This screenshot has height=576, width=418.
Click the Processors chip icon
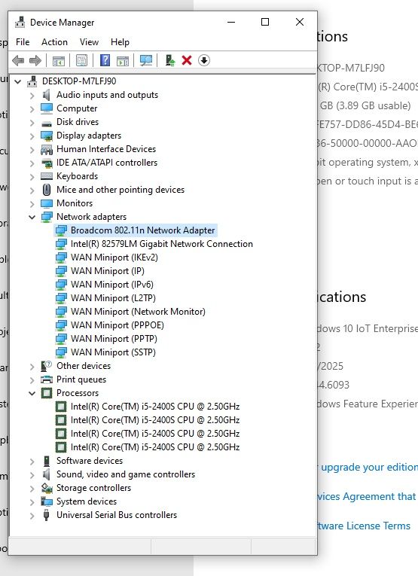[47, 393]
